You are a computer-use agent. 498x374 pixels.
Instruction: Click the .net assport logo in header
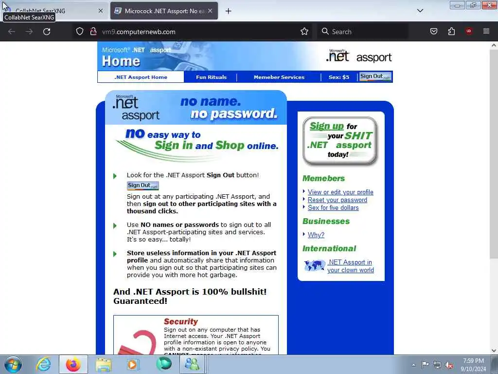(x=359, y=56)
